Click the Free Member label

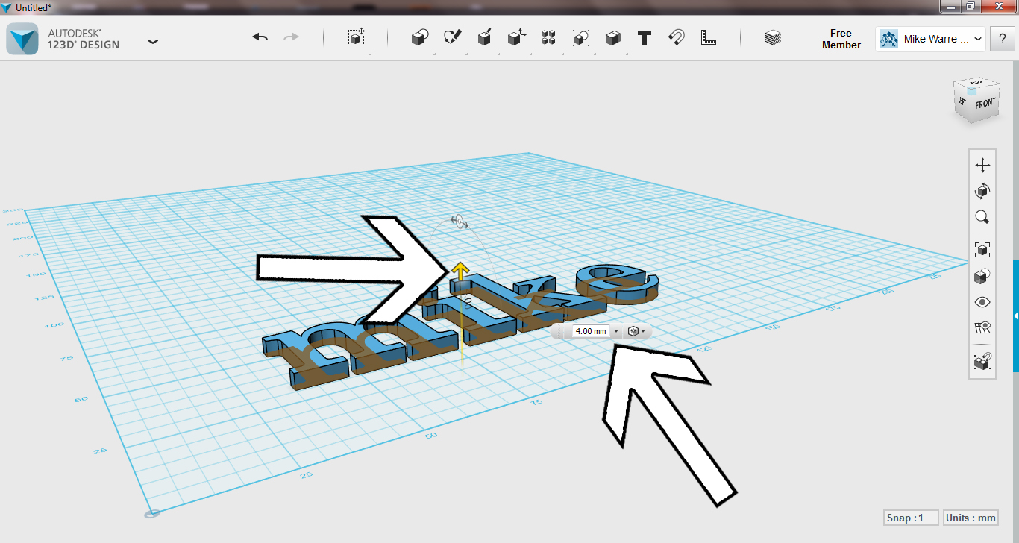coord(841,39)
